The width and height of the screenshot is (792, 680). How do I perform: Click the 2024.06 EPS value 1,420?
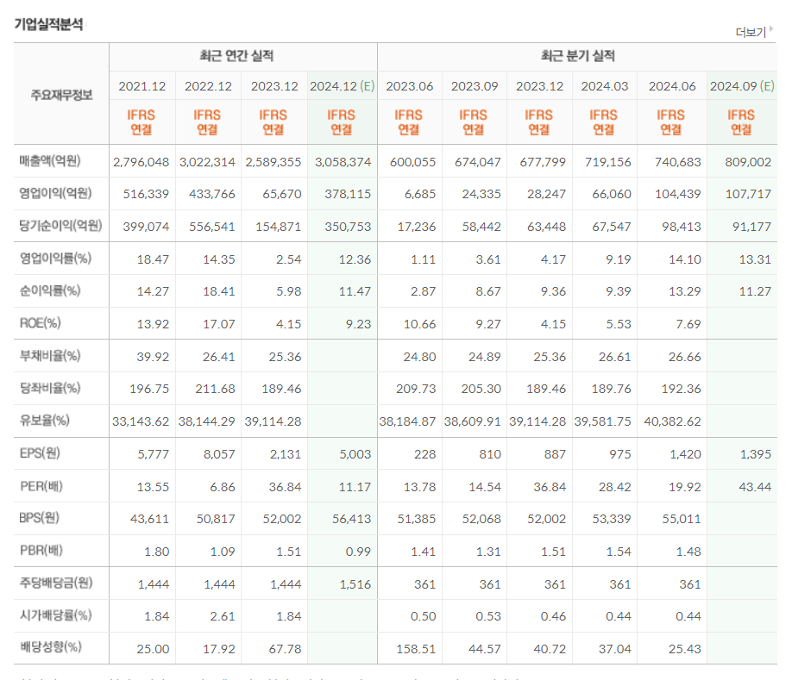[x=685, y=454]
